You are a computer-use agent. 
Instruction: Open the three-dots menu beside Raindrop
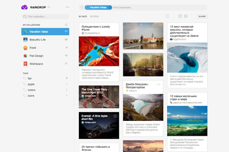67,7
